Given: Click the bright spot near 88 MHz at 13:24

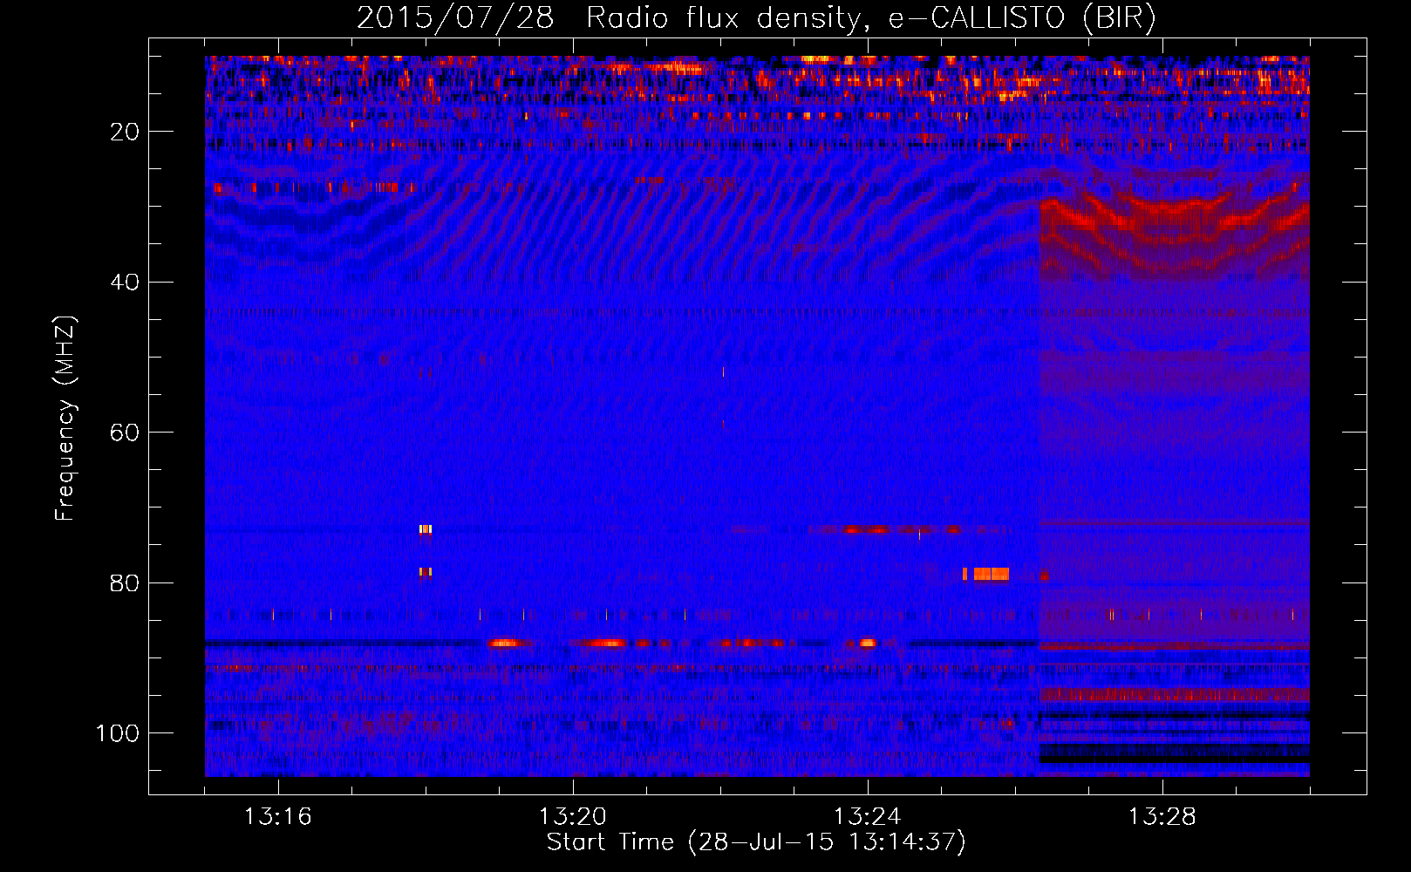Looking at the screenshot, I should [867, 644].
